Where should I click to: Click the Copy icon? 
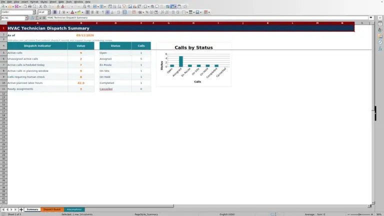(45, 6)
